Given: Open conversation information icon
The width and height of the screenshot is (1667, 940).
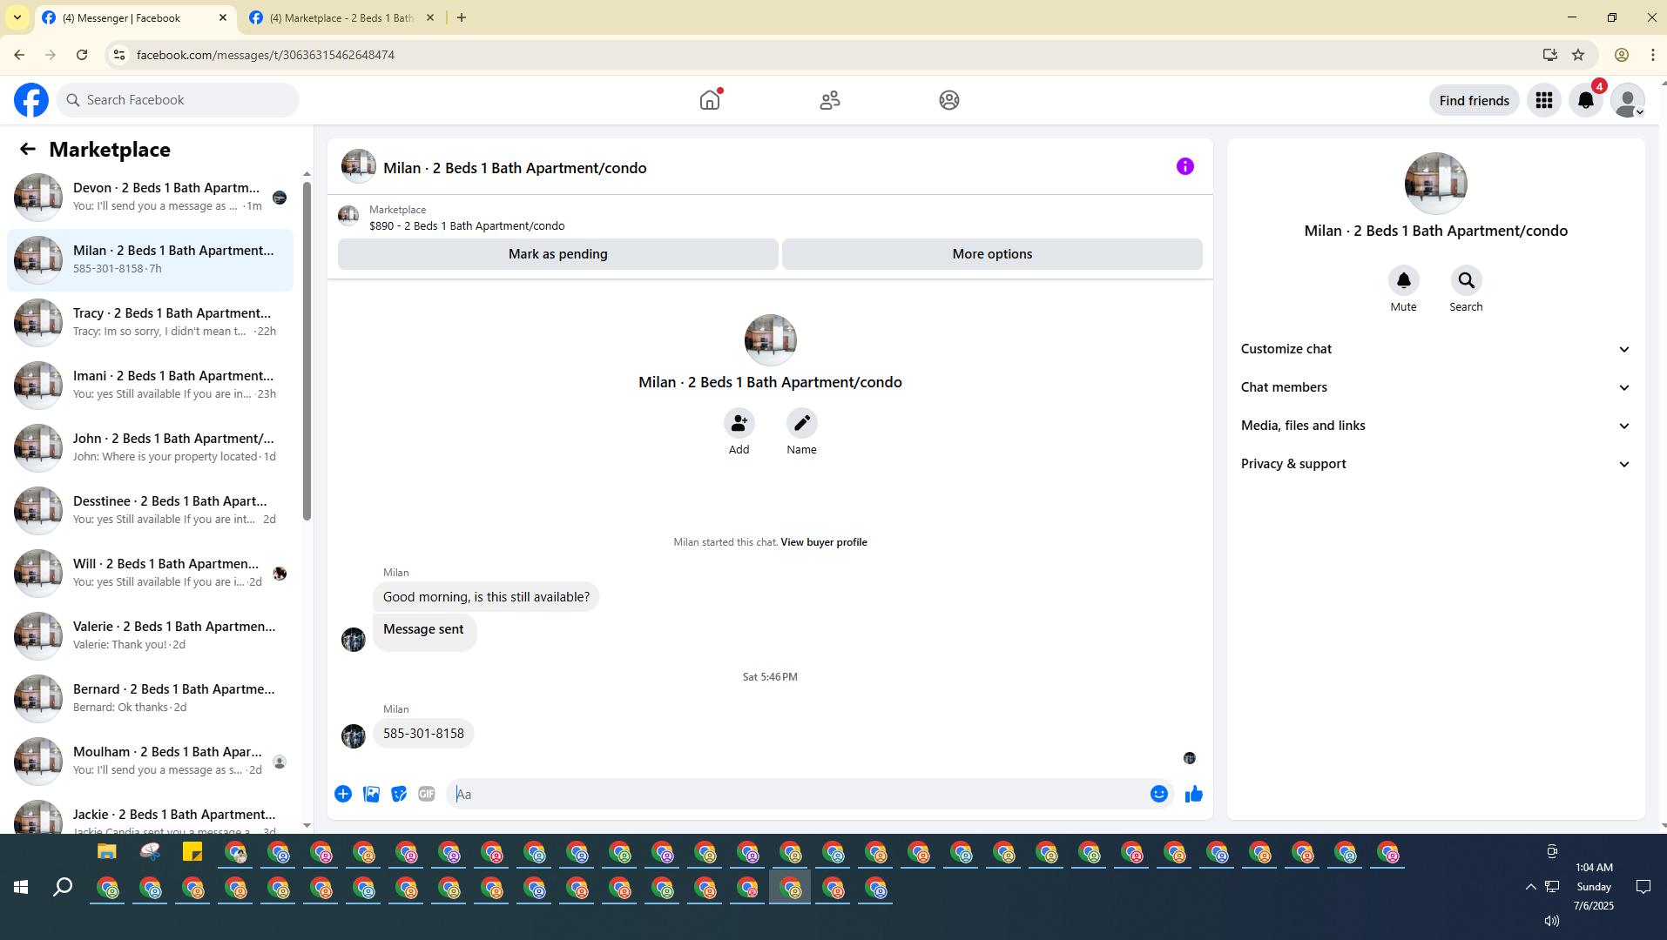Looking at the screenshot, I should (x=1185, y=166).
